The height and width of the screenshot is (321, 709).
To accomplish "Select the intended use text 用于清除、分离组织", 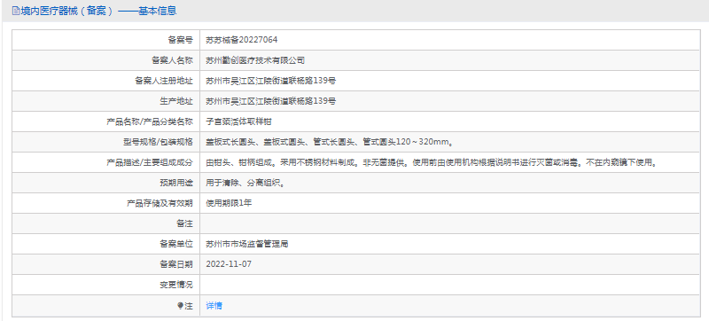I will 245,183.
